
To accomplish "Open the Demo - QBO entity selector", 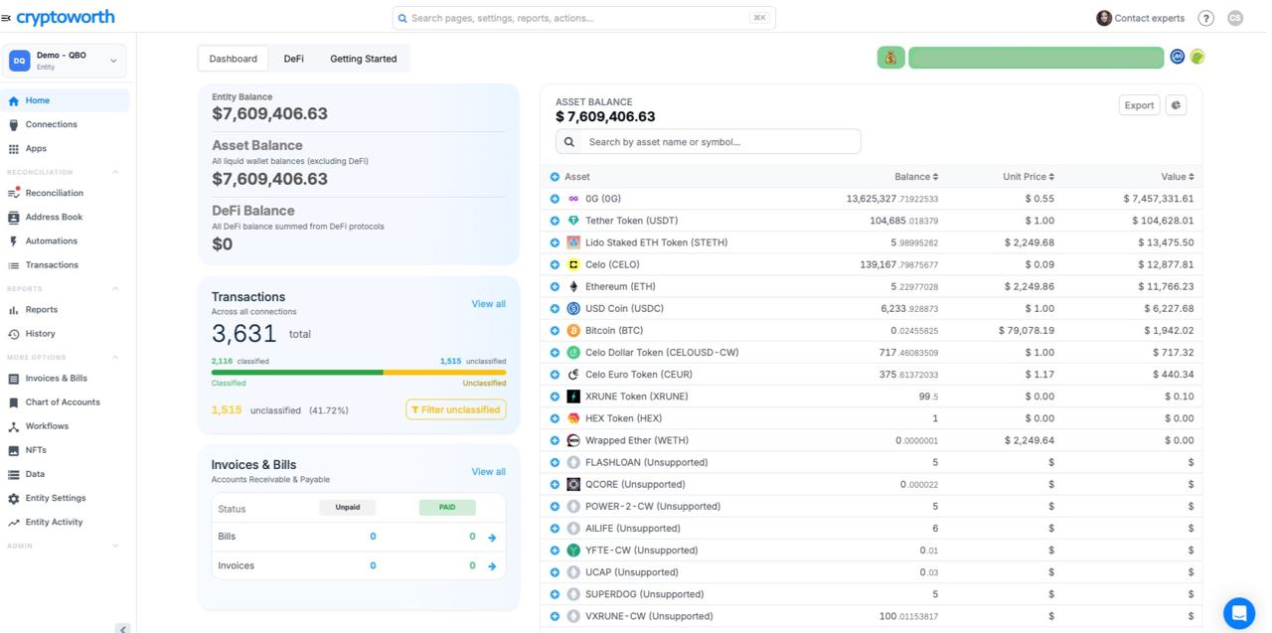I will [x=67, y=61].
